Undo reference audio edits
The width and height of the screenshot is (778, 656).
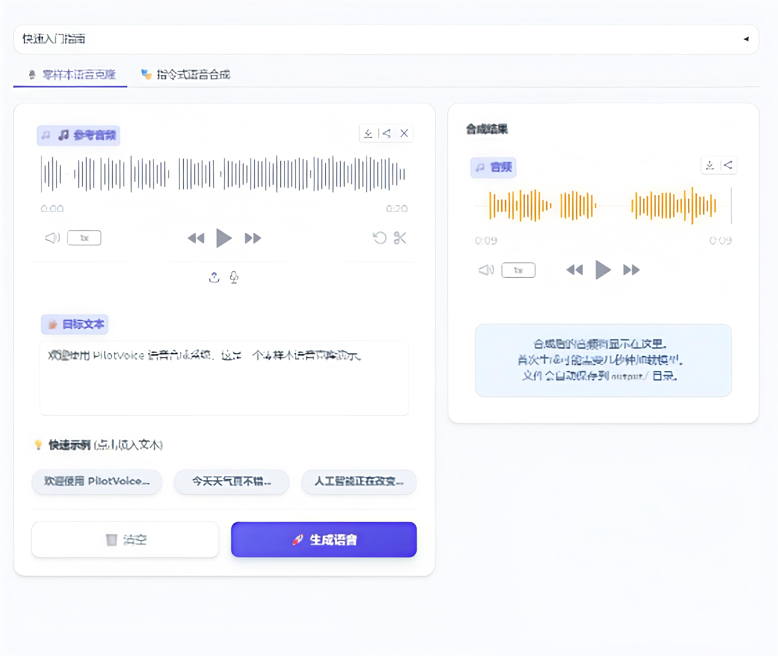380,238
